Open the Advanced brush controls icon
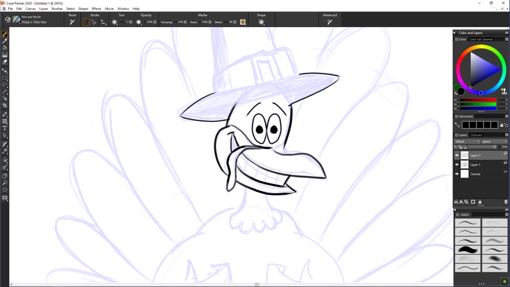 [x=330, y=22]
